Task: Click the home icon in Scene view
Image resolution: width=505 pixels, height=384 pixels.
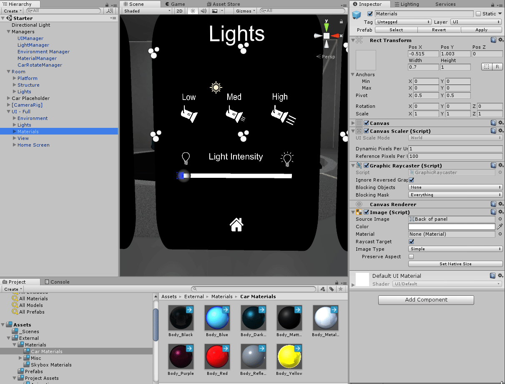Action: coord(236,224)
